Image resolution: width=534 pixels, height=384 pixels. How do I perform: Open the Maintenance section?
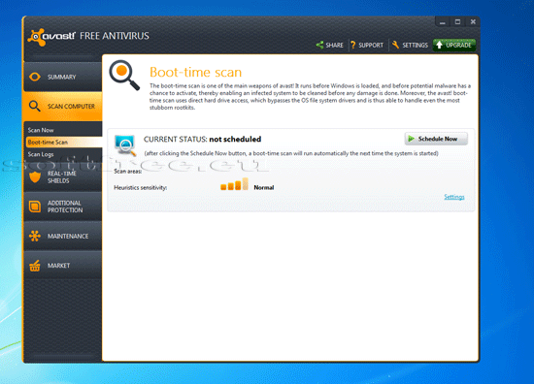[63, 236]
